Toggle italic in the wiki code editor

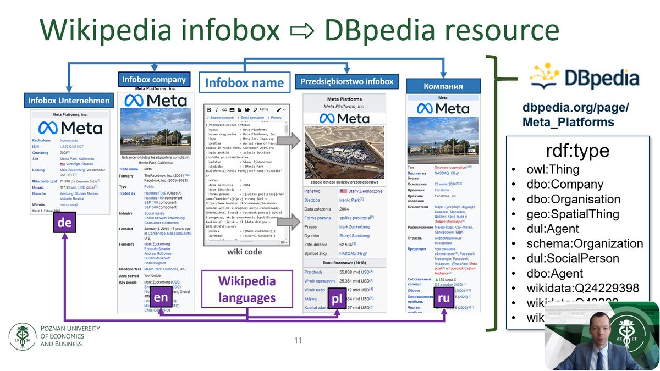[217, 110]
